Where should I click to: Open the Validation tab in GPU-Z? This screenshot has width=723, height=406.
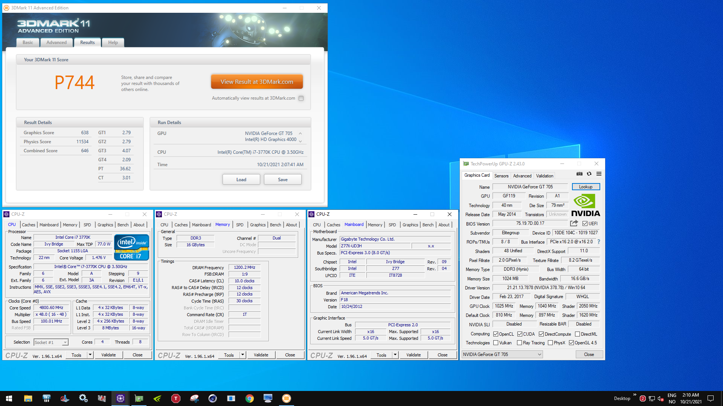point(545,176)
